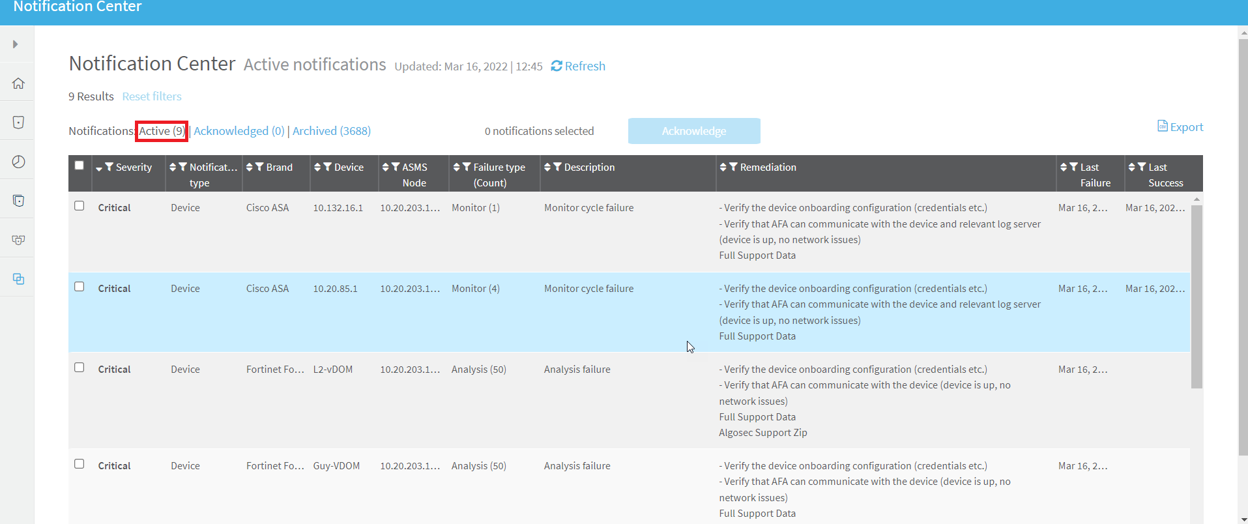Click the three shields icon in the sidebar
This screenshot has width=1248, height=524.
coord(18,240)
